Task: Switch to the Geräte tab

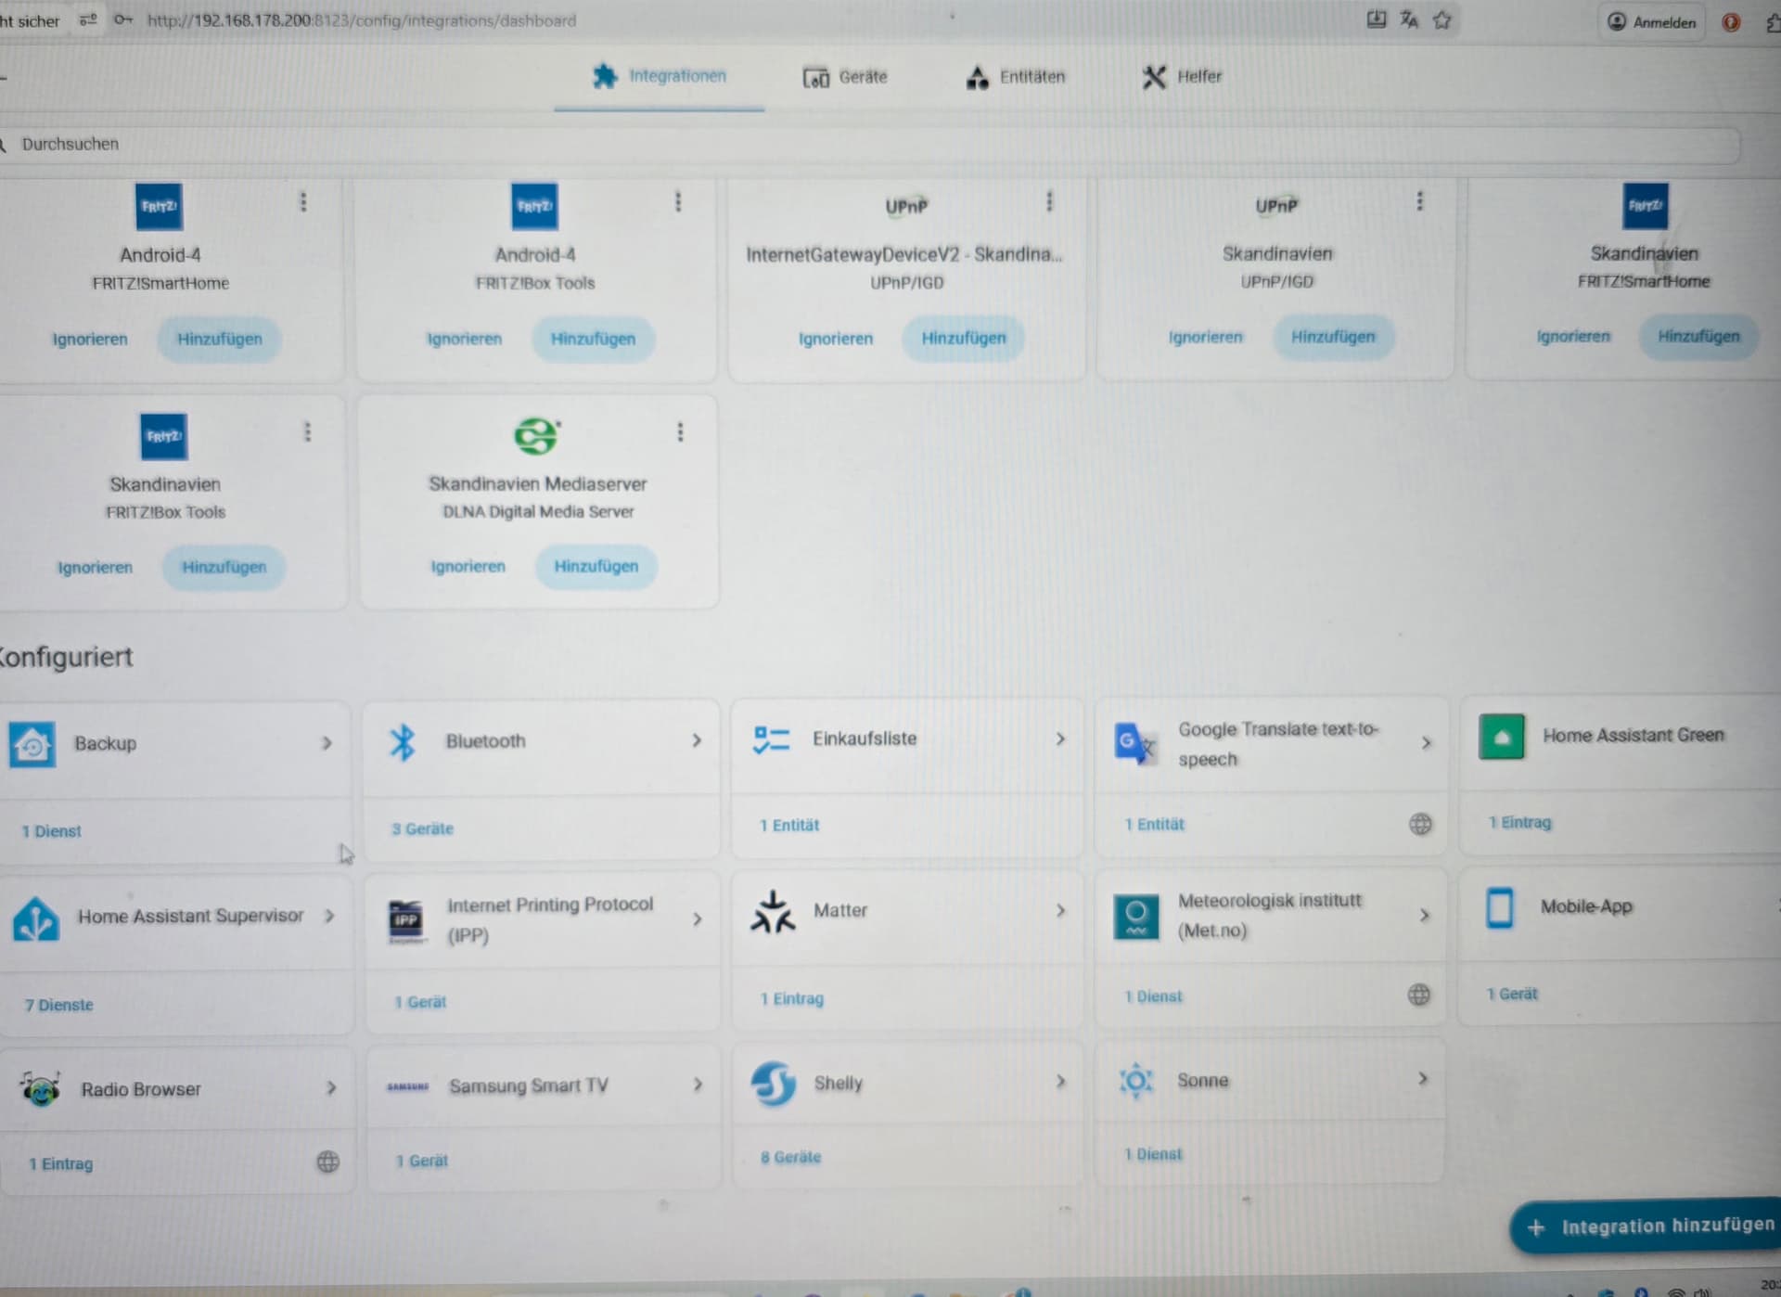Action: (845, 77)
